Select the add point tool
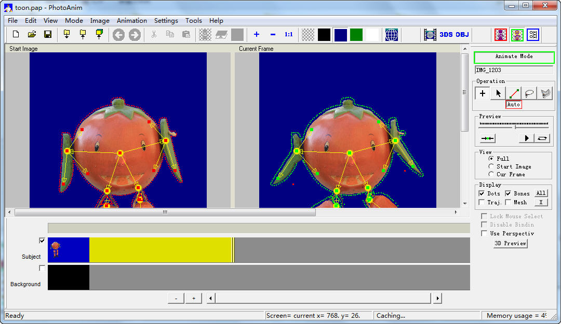The height and width of the screenshot is (324, 561). point(482,93)
